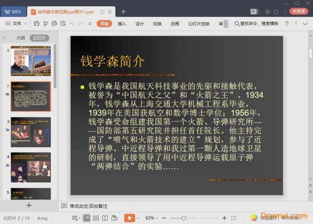The image size is (313, 224).
Task: Select the 动画 ribbon tab
Action: coord(175,24)
